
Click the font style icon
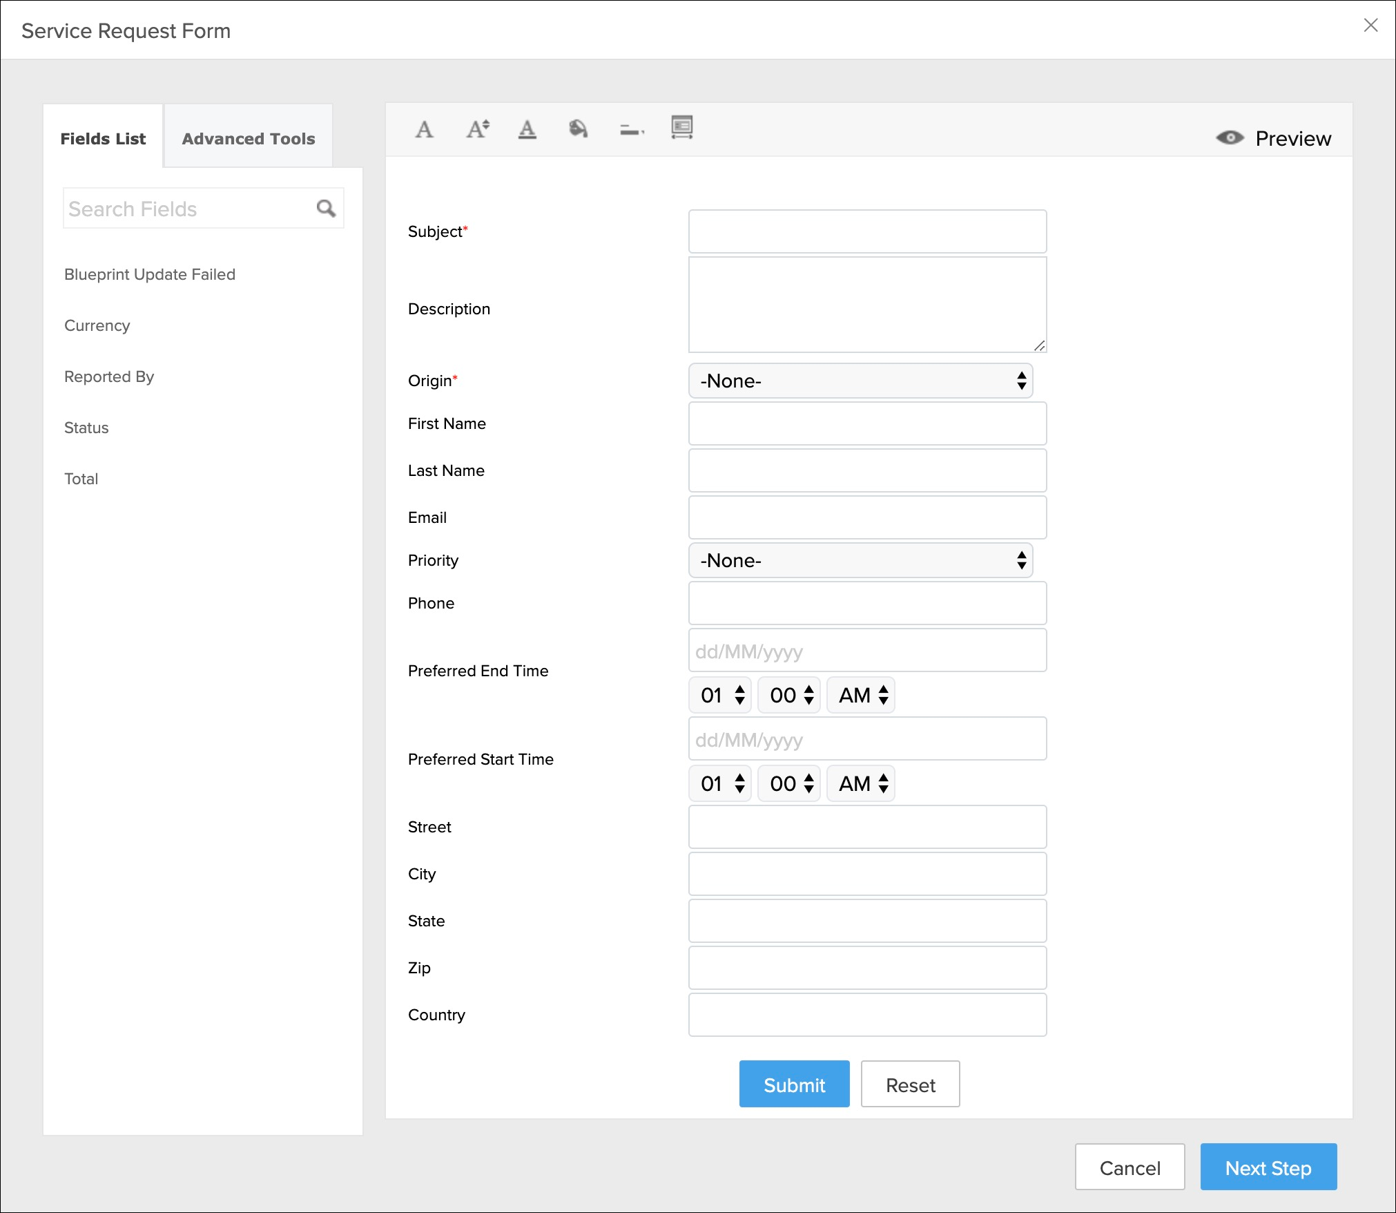pyautogui.click(x=424, y=129)
